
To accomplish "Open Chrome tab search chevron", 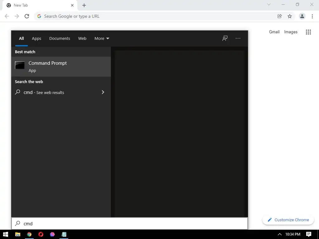I will pyautogui.click(x=269, y=4).
